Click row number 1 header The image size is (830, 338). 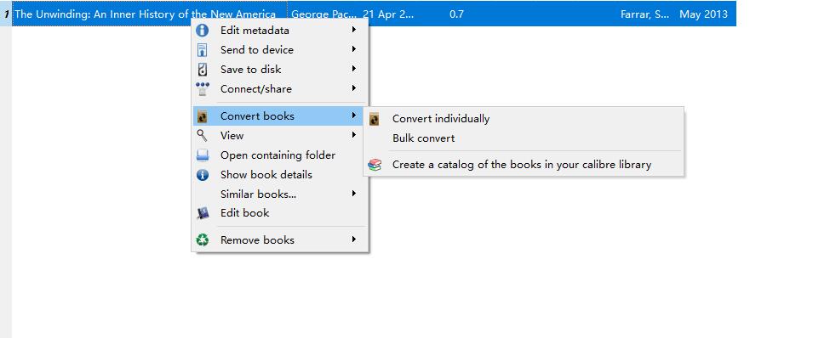(6, 14)
